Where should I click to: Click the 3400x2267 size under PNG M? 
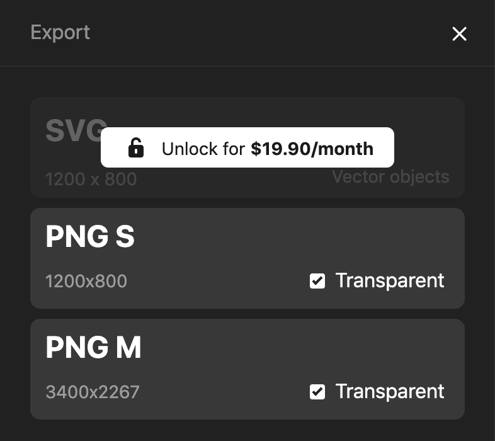(x=93, y=392)
